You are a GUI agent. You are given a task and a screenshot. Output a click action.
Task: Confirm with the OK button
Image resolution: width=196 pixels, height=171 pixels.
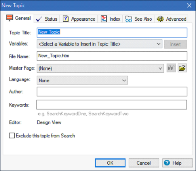click(110, 163)
